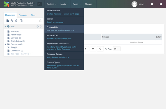This screenshot has width=166, height=109.
Task: Open the admin user avatar
Action: coord(134,4)
